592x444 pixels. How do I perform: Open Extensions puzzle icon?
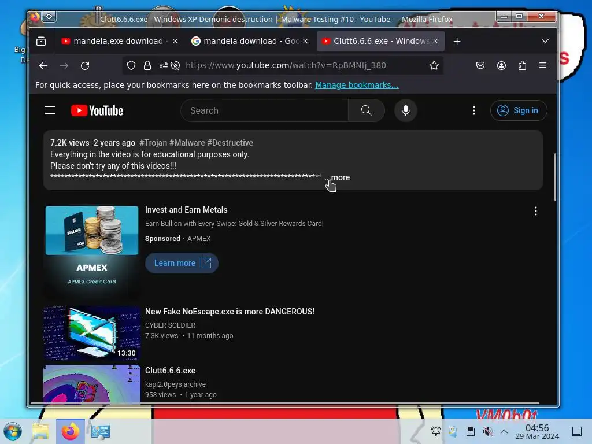[522, 66]
